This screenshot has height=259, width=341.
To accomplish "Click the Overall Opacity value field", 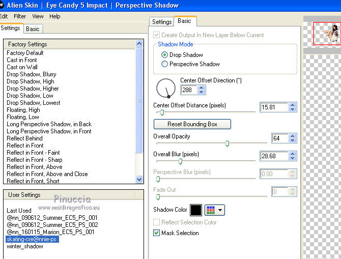I will 280,138.
